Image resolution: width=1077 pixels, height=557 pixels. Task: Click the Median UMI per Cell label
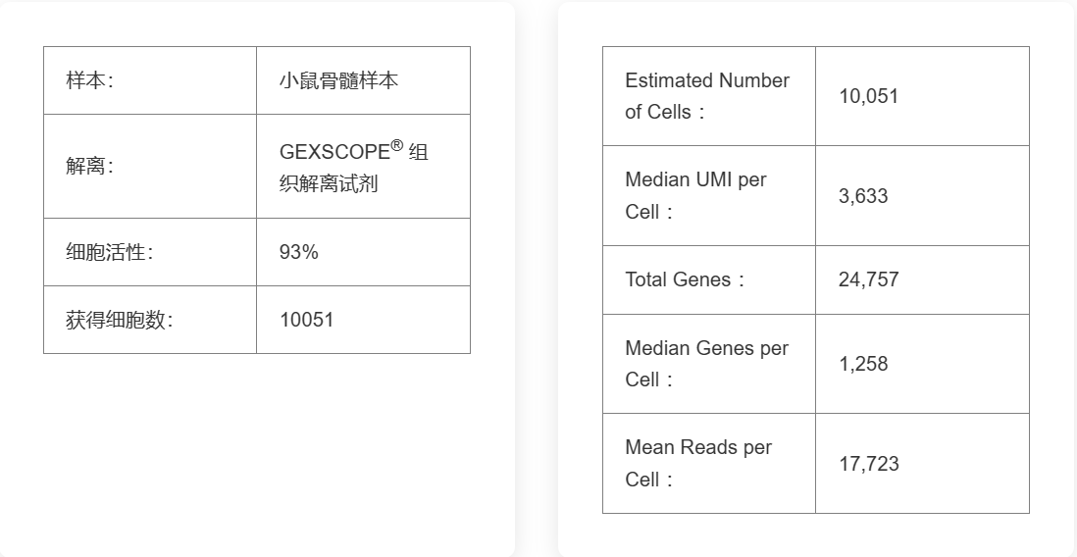[x=695, y=195]
